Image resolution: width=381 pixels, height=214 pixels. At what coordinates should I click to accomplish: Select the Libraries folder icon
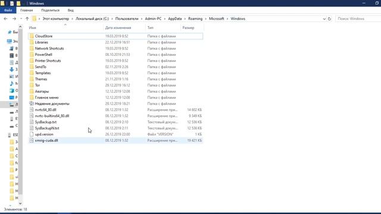click(x=32, y=42)
